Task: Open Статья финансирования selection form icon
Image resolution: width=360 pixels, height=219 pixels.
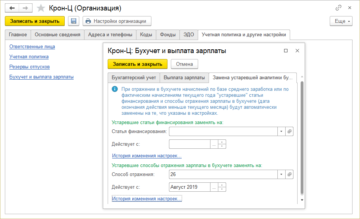Action: 289,132
